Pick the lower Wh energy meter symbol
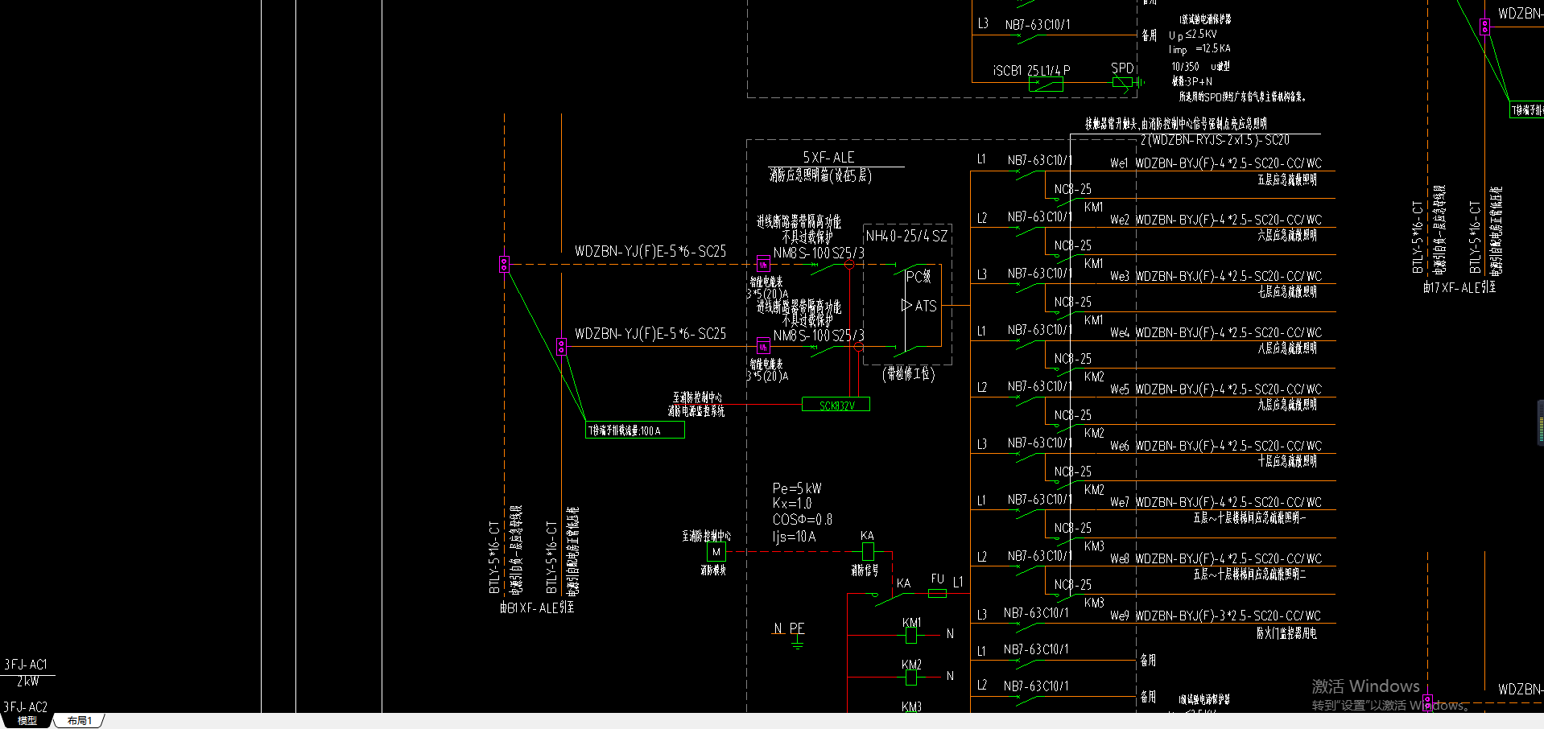 coord(763,347)
